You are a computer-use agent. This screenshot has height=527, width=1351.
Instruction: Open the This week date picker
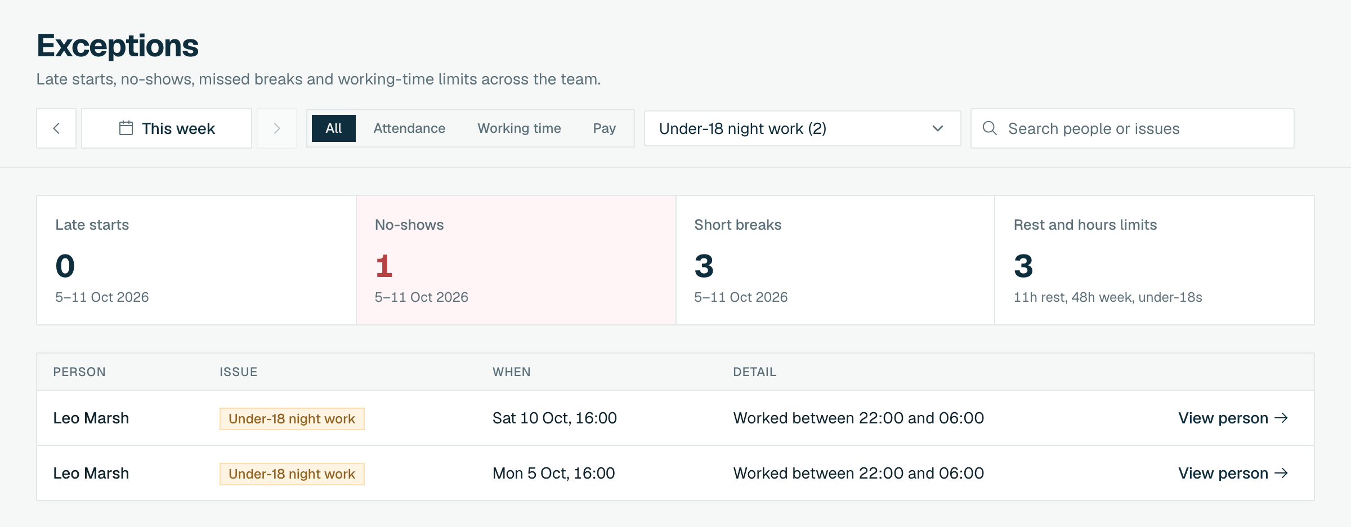(x=167, y=128)
